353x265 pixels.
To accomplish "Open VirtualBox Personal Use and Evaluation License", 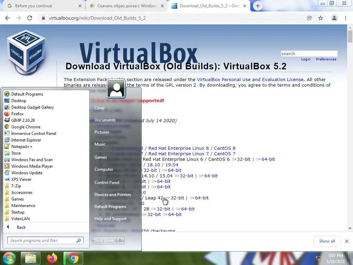I will (x=250, y=79).
